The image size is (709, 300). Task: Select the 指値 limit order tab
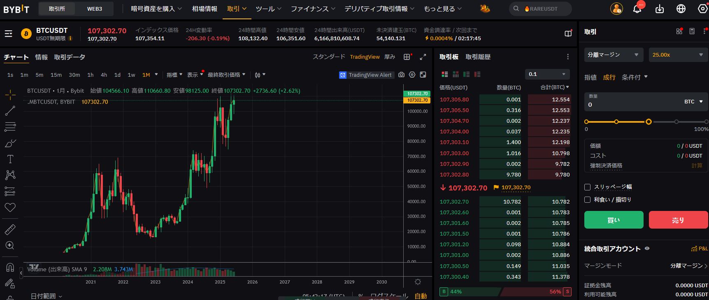[x=590, y=77]
